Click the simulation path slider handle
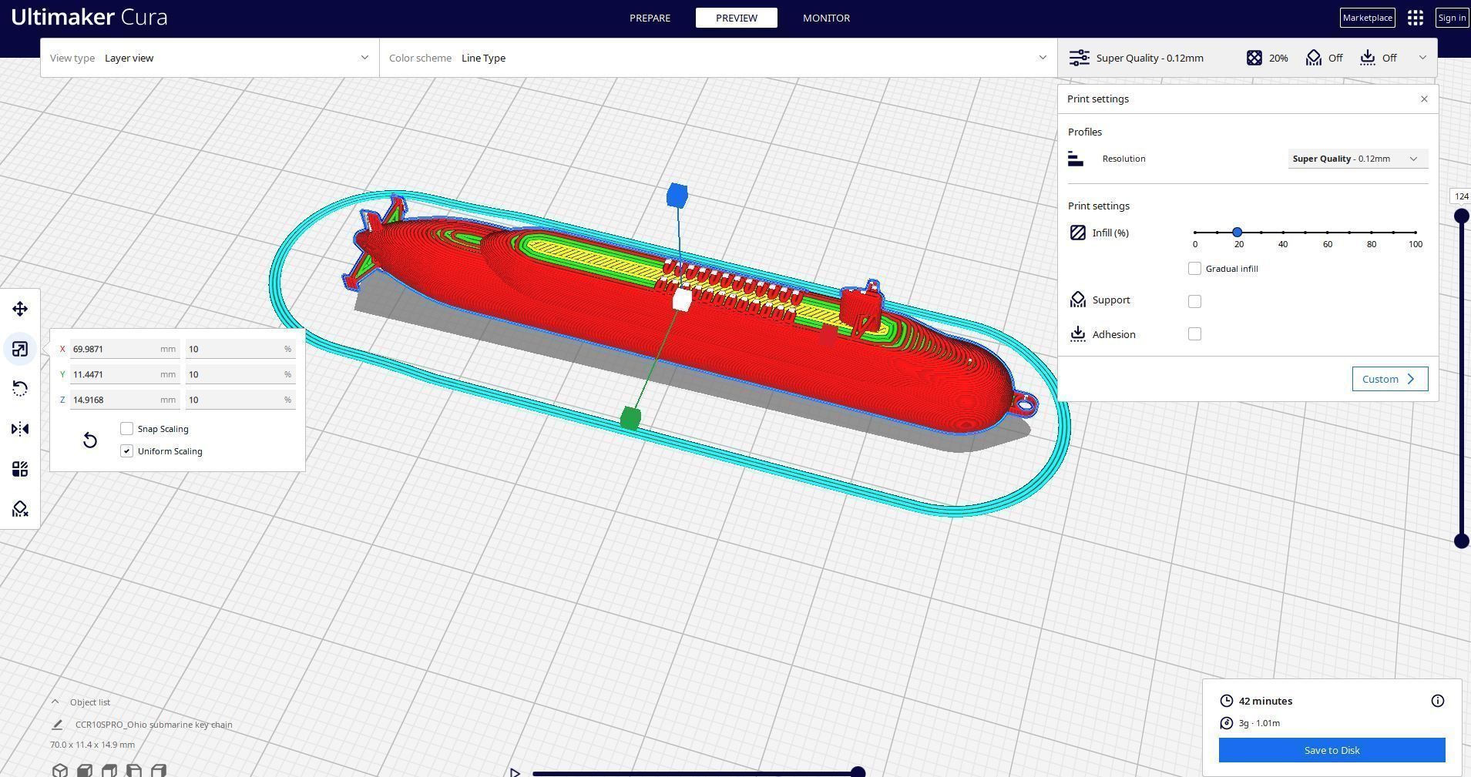Image resolution: width=1471 pixels, height=777 pixels. pyautogui.click(x=858, y=772)
